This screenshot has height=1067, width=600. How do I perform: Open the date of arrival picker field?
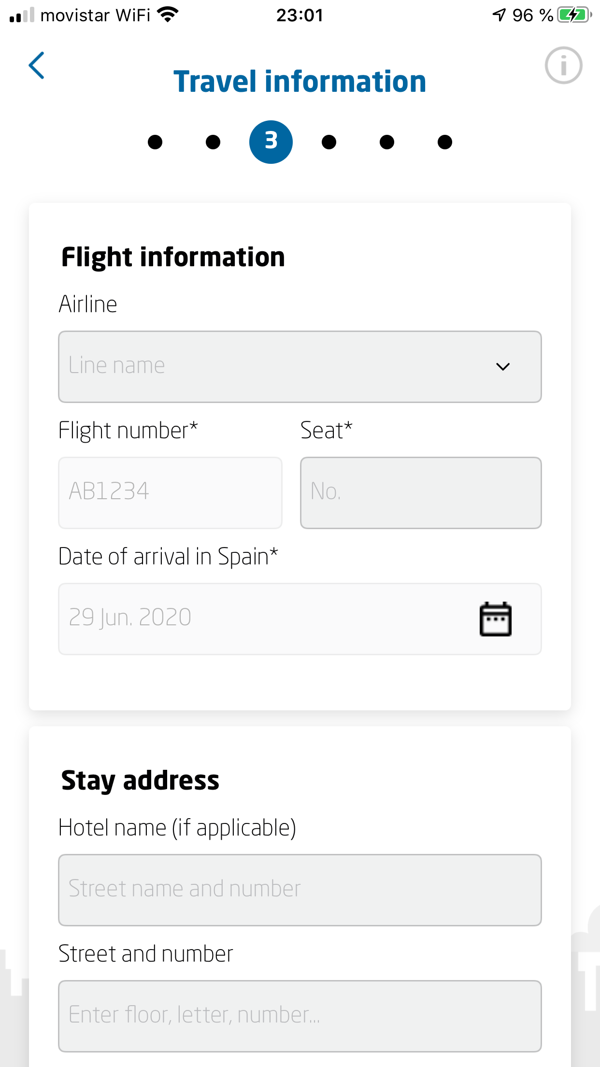[261, 619]
